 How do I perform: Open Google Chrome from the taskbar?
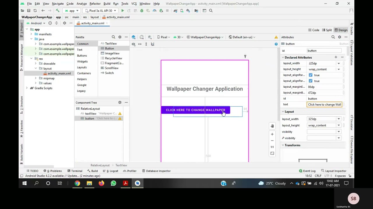click(77, 183)
